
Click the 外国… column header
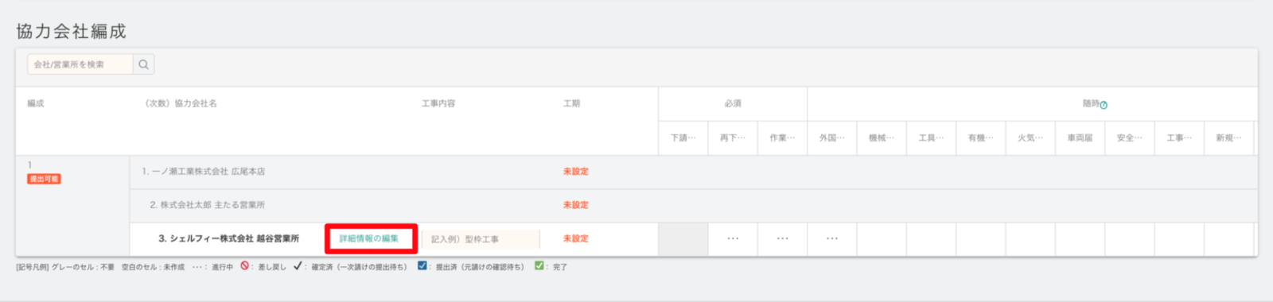pos(832,138)
